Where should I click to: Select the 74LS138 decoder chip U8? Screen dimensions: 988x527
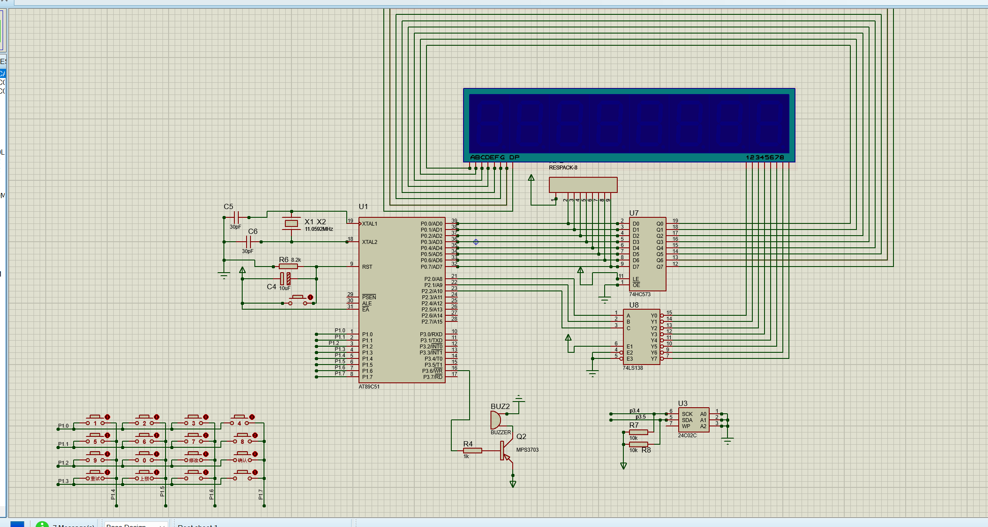coord(641,337)
